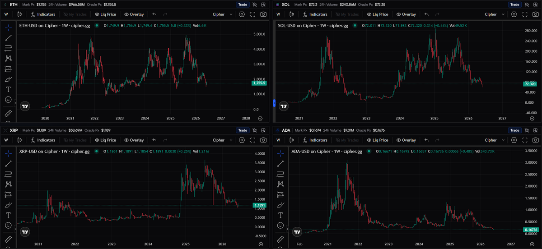This screenshot has width=542, height=249.
Task: Select the ruler measure tool in ETH chart
Action: click(x=8, y=113)
